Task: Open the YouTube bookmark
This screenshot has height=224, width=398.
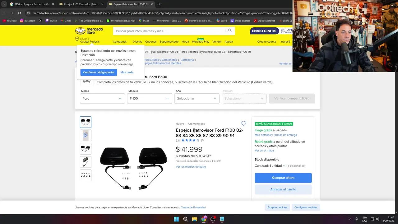Action: pyautogui.click(x=10, y=21)
